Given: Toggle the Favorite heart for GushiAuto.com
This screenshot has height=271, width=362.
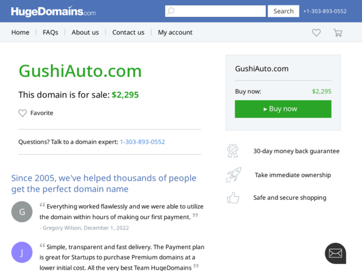Looking at the screenshot, I should 23,113.
